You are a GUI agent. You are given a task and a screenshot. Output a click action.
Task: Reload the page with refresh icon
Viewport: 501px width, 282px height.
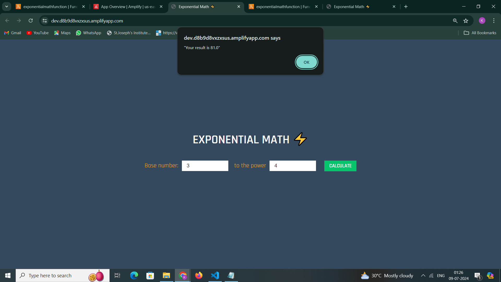(31, 21)
